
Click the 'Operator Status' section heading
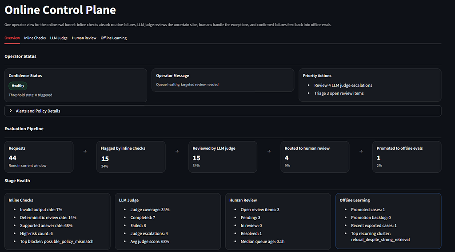[x=20, y=56]
